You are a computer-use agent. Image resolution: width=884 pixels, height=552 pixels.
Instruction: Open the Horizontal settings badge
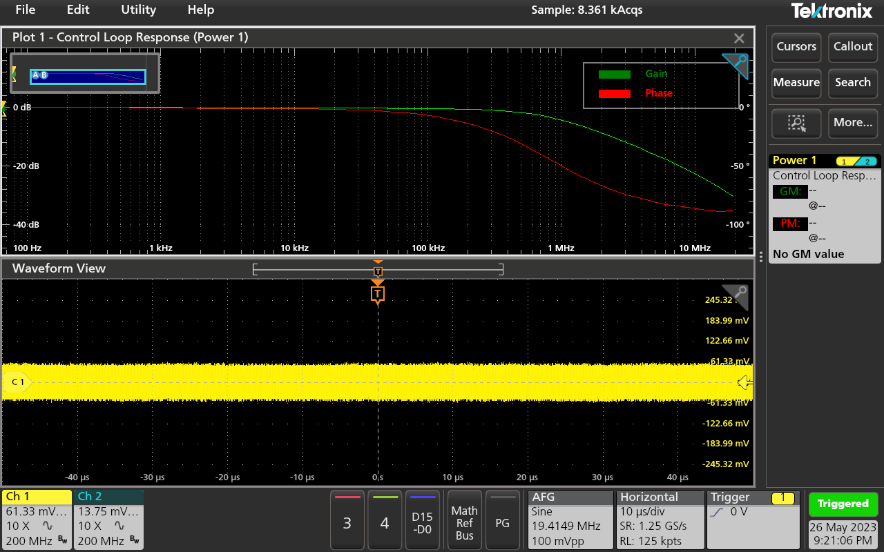click(x=659, y=520)
